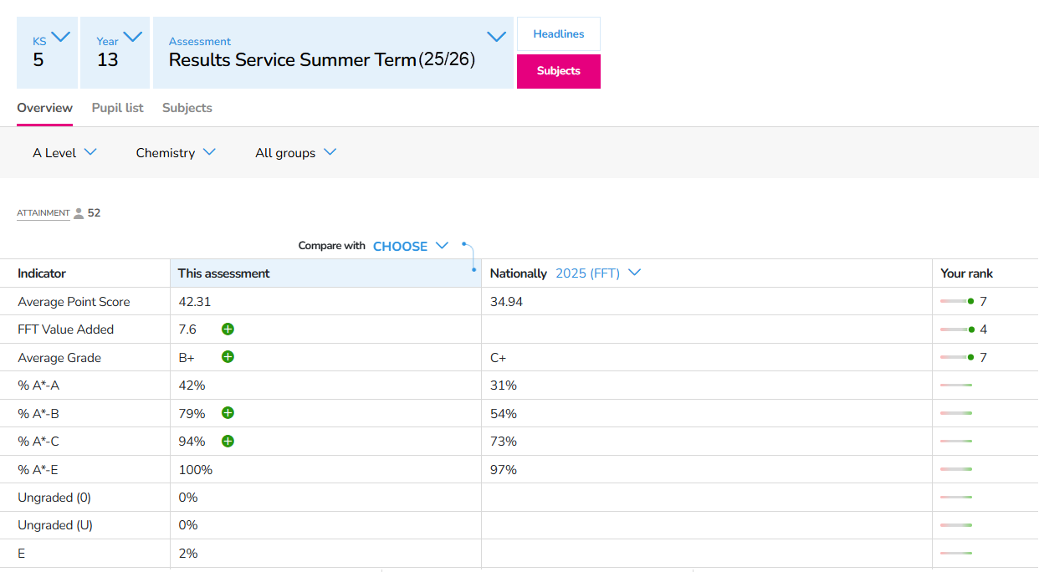Open the Chemistry subject dropdown
The height and width of the screenshot is (572, 1039).
(x=176, y=152)
